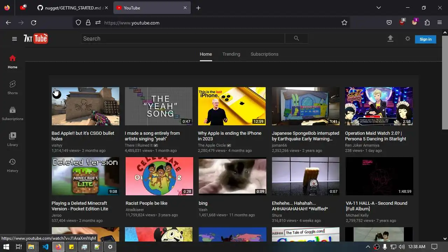Image resolution: width=448 pixels, height=252 pixels.
Task: Click the YouTube search field
Action: pos(183,38)
